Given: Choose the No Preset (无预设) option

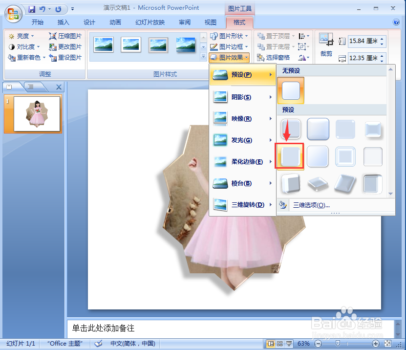Looking at the screenshot, I should click(291, 90).
